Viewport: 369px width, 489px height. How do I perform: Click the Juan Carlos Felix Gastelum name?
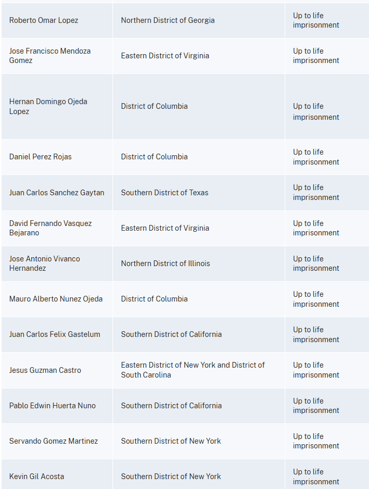[x=55, y=334]
